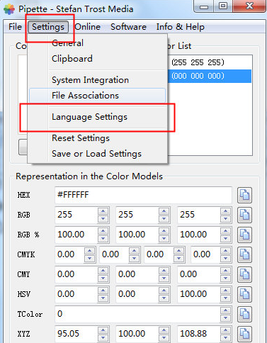
Task: Click the HSV 100.00 value field
Action: coord(199,294)
